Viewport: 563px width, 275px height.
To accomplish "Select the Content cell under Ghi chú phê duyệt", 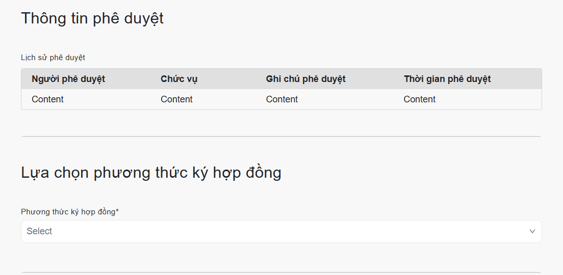I will [282, 99].
